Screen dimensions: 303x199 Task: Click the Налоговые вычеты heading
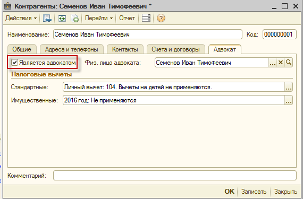(41, 74)
